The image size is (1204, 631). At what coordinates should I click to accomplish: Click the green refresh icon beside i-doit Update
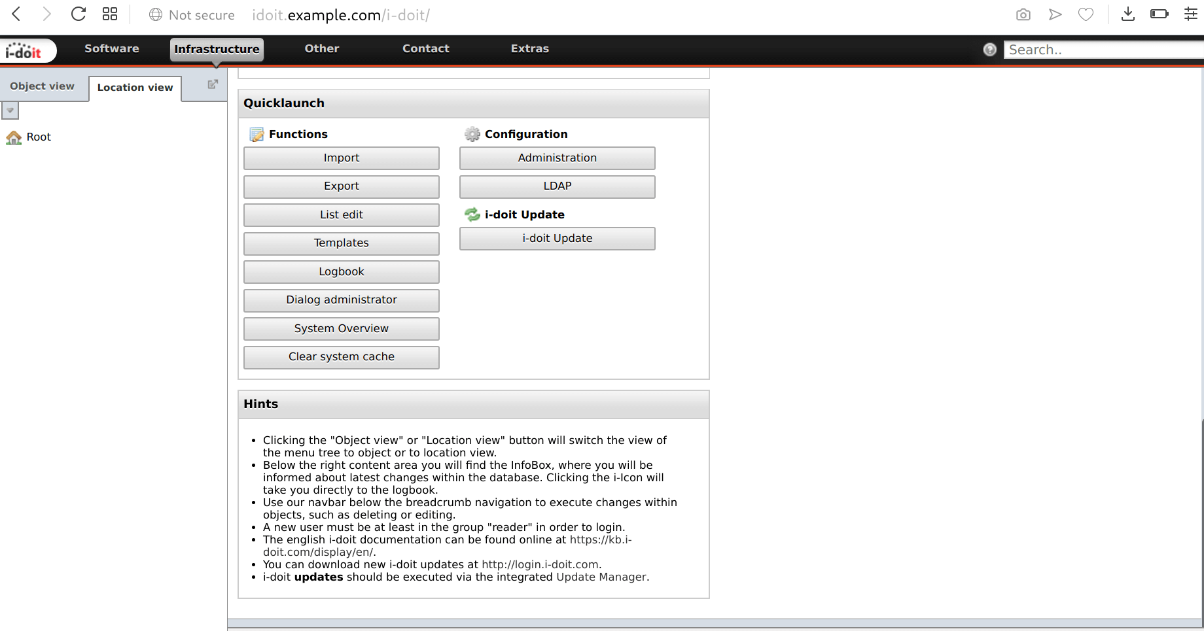click(472, 214)
